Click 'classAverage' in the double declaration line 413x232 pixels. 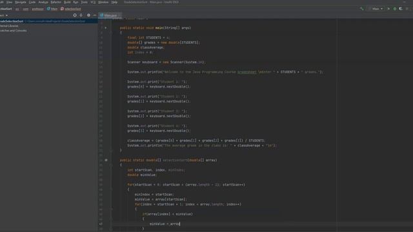tap(152, 47)
